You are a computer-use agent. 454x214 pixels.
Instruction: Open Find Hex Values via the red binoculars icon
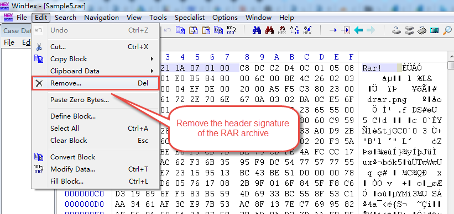(269, 30)
